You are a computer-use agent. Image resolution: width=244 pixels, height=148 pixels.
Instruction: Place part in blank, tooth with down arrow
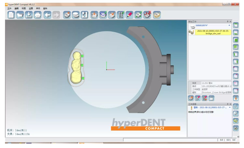[x=94, y=15]
